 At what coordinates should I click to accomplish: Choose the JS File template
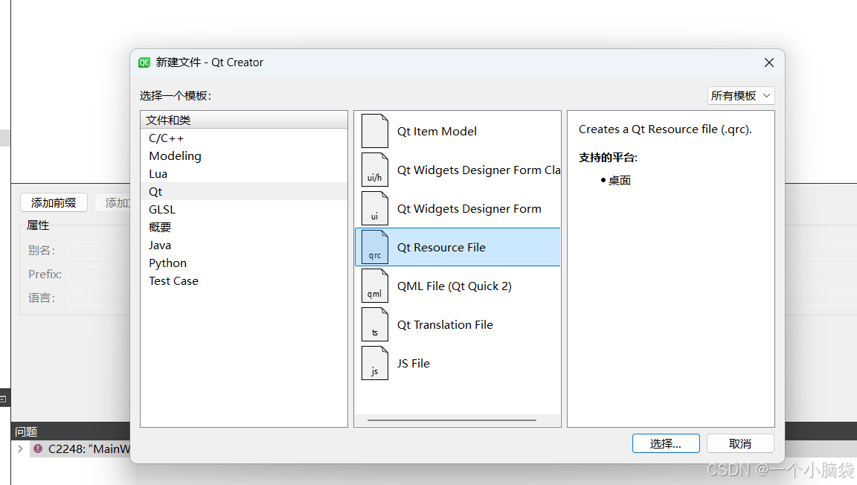tap(458, 364)
